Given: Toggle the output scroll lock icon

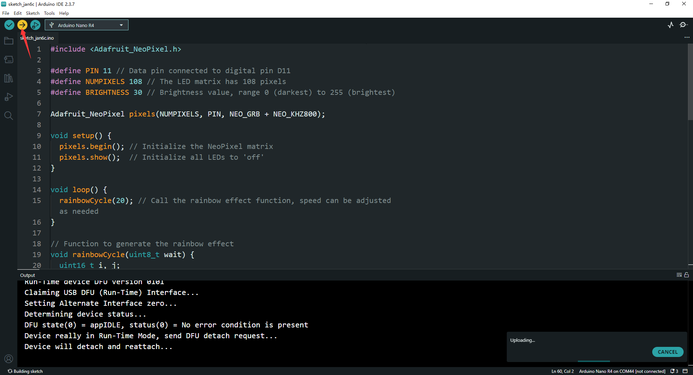Looking at the screenshot, I should tap(687, 275).
